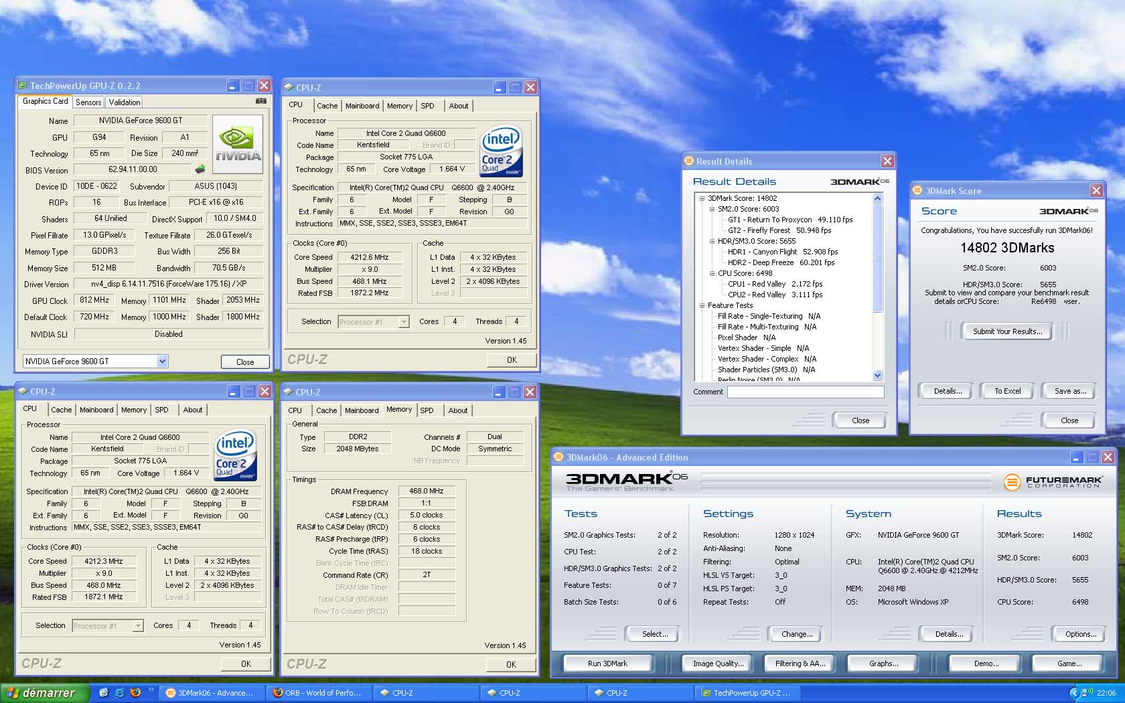
Task: Click the GPU-Z title bar icon
Action: tap(23, 86)
